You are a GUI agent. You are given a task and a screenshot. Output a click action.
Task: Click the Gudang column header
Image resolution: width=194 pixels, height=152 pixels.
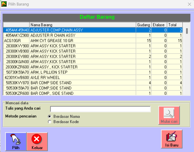(144, 25)
